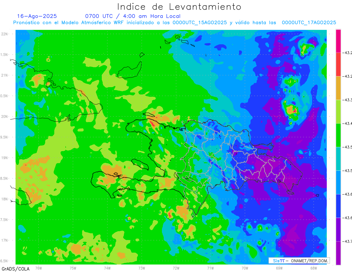The height and width of the screenshot is (272, 352).
Task: Click the '73W' longitude label
Action: click(142, 268)
